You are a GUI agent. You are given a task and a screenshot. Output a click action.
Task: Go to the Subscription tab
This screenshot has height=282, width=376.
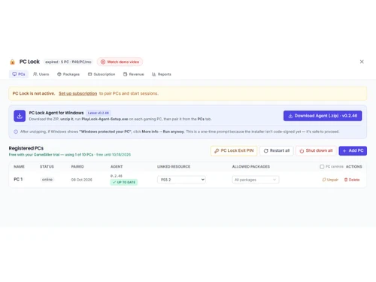[102, 74]
